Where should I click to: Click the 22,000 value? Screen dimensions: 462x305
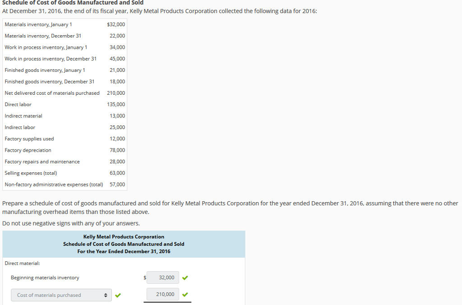117,36
